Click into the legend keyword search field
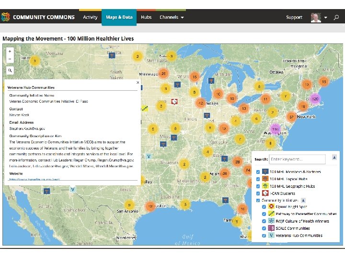 click(297, 159)
